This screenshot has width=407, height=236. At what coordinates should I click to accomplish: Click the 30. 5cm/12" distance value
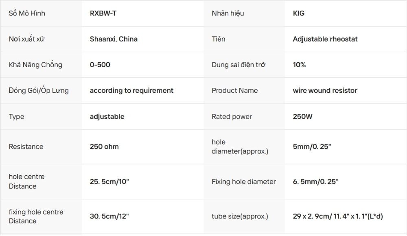point(109,216)
